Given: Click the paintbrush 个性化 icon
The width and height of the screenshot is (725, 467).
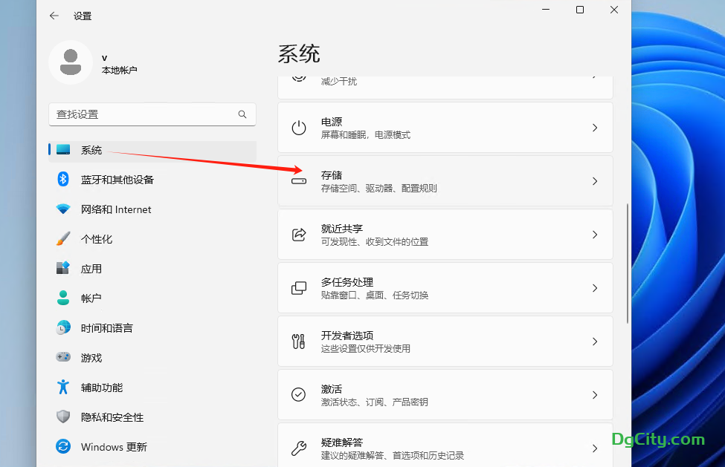Looking at the screenshot, I should click(64, 239).
